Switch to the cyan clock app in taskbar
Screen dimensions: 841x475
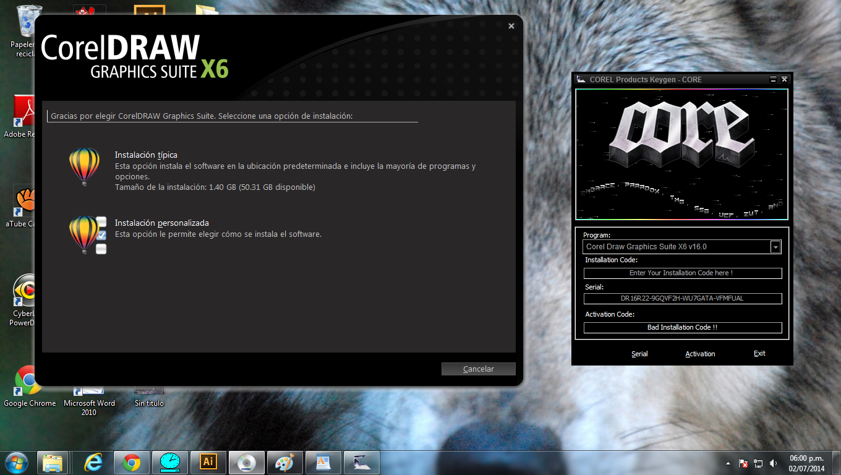click(169, 462)
